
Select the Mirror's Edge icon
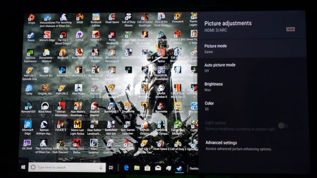[47, 37]
